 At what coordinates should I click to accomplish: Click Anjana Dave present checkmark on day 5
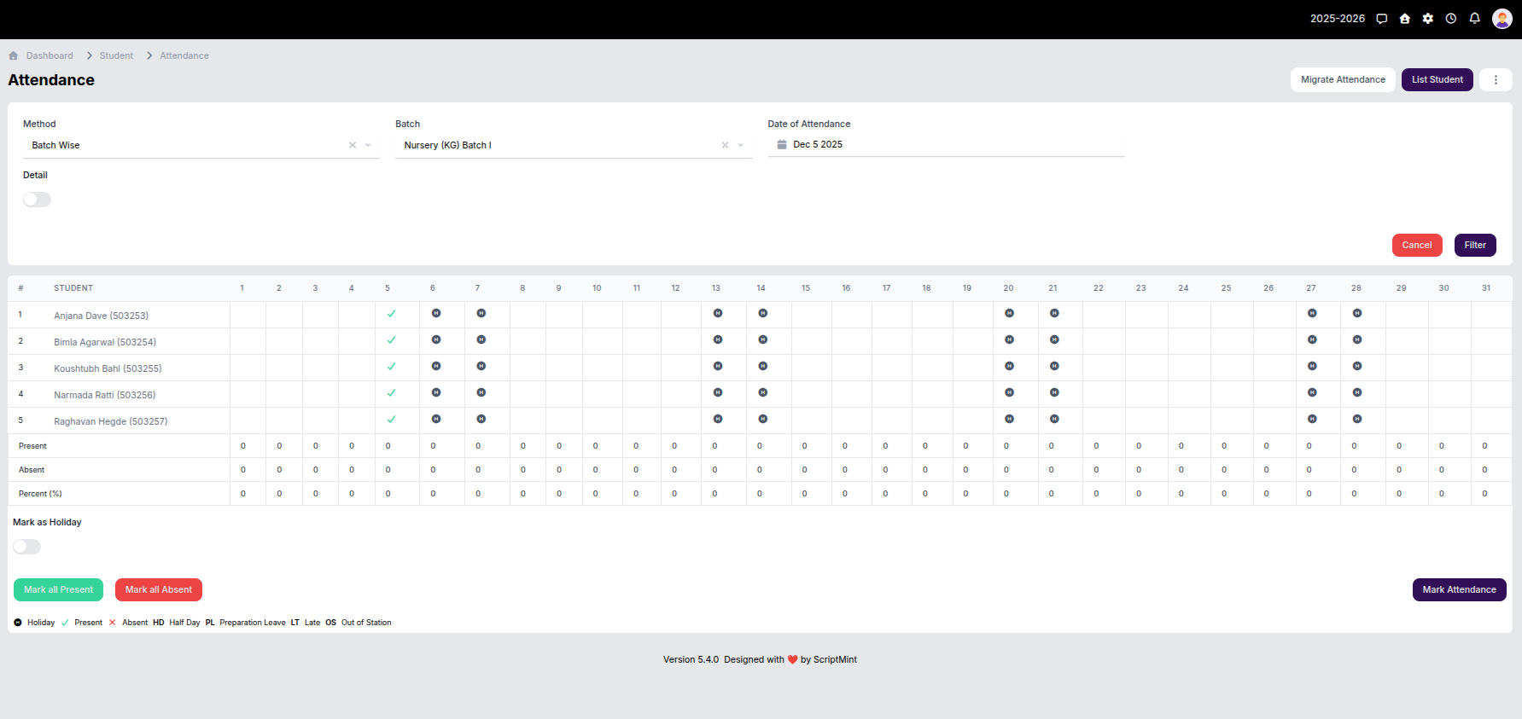coord(391,314)
